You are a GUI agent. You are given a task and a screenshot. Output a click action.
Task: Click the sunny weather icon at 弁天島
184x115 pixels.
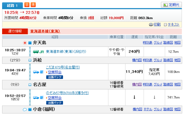[x=25, y=43]
